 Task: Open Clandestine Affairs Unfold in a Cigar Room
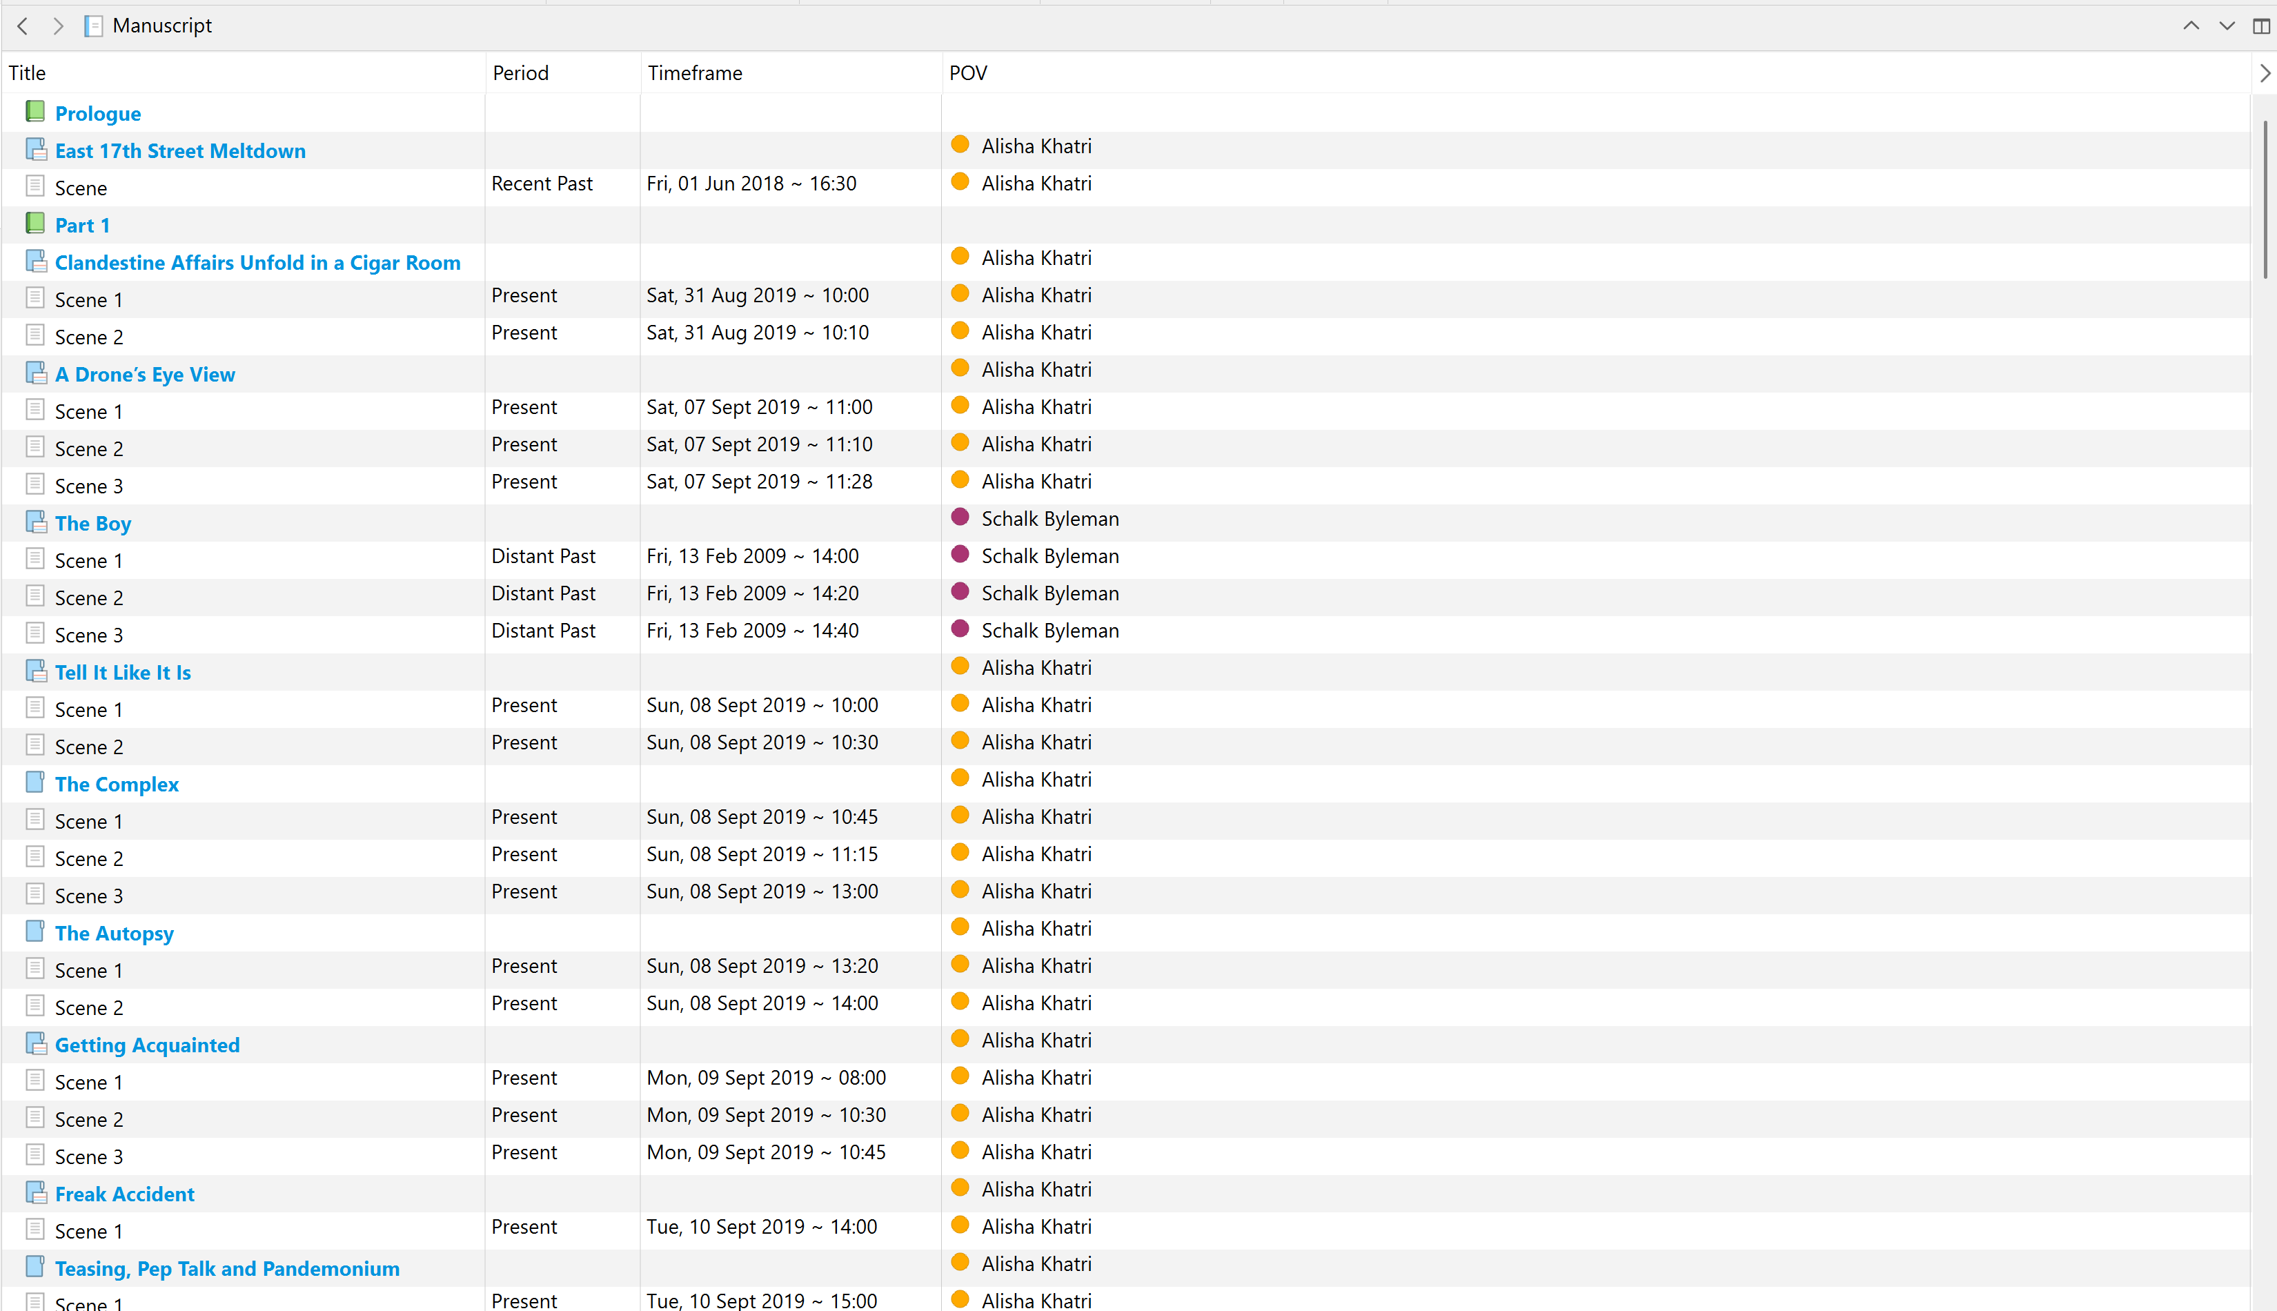tap(257, 262)
